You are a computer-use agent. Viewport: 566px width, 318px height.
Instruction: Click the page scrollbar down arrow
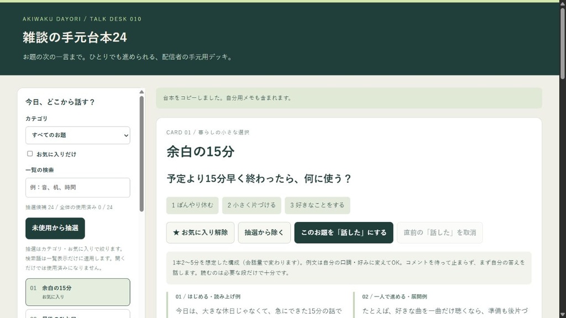coord(562,314)
